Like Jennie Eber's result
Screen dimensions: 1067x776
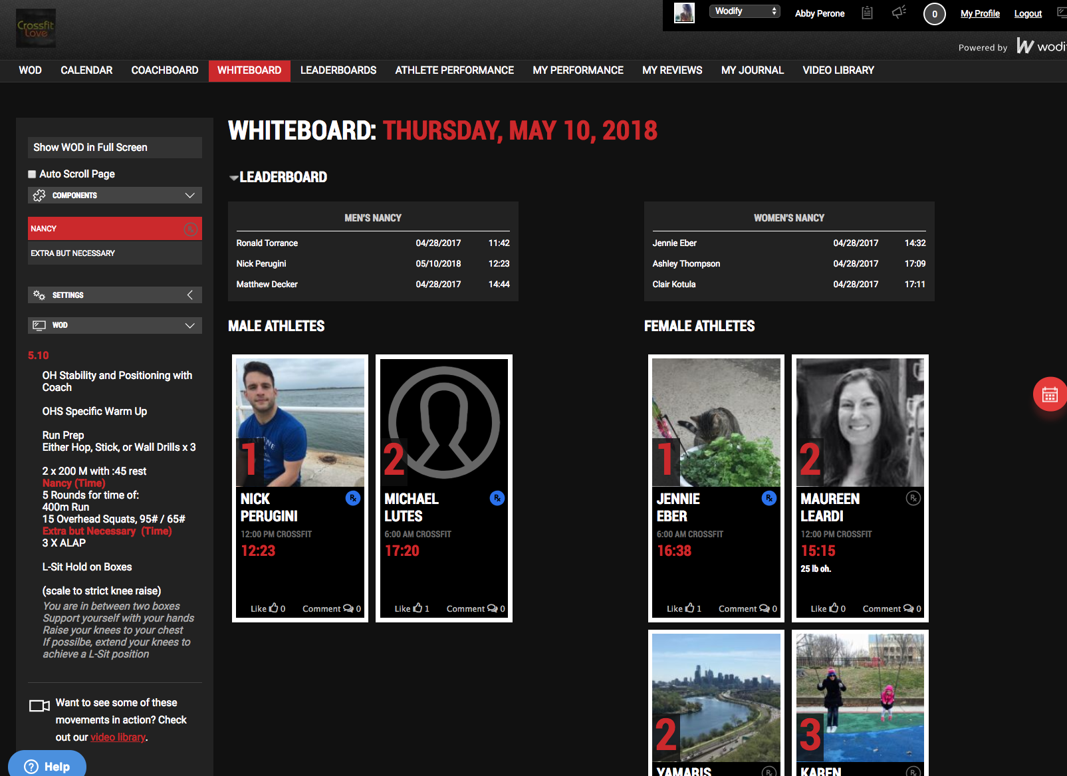684,608
